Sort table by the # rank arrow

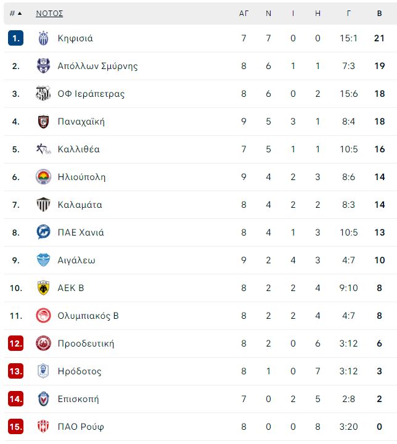click(16, 14)
